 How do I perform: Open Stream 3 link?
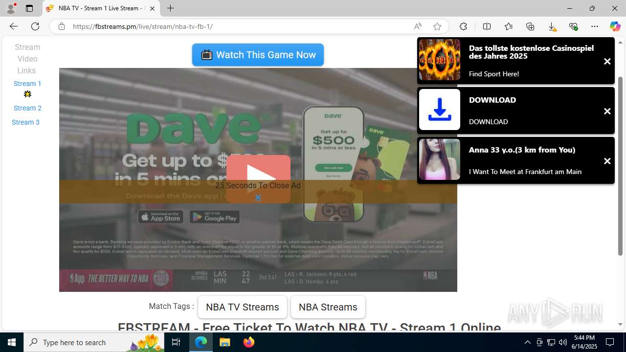point(25,122)
